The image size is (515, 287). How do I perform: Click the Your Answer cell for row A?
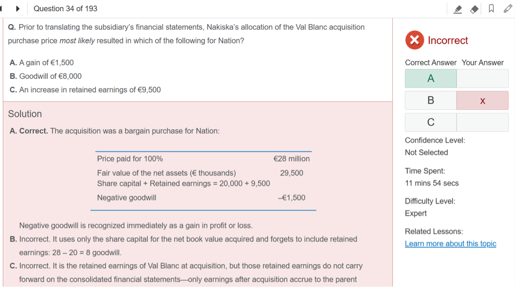[x=482, y=78]
